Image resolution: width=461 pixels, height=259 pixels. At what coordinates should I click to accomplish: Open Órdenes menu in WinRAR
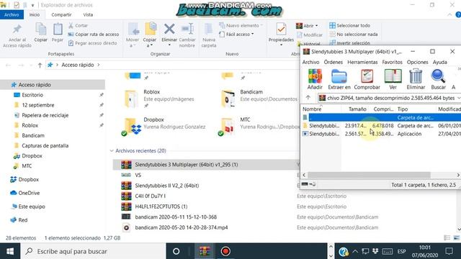pos(333,63)
